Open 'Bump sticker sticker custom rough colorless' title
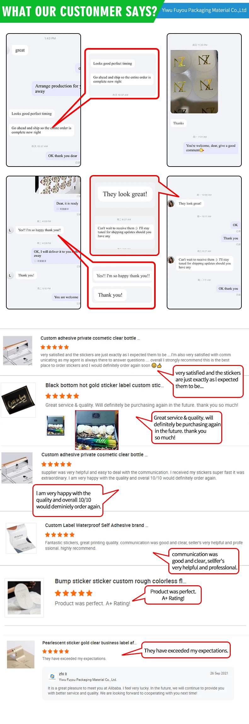Screen dimensions: 249x724 click(x=120, y=581)
